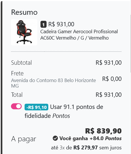
Task: Click the shipping cost R$ 0,00
Action: click(x=112, y=79)
